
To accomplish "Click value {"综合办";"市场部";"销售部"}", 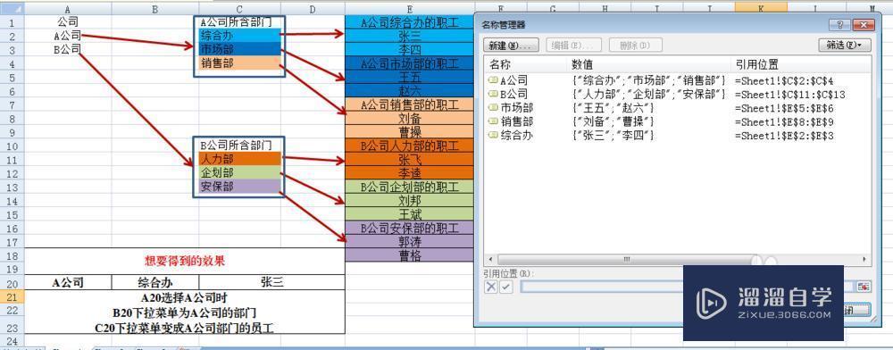I will (648, 80).
